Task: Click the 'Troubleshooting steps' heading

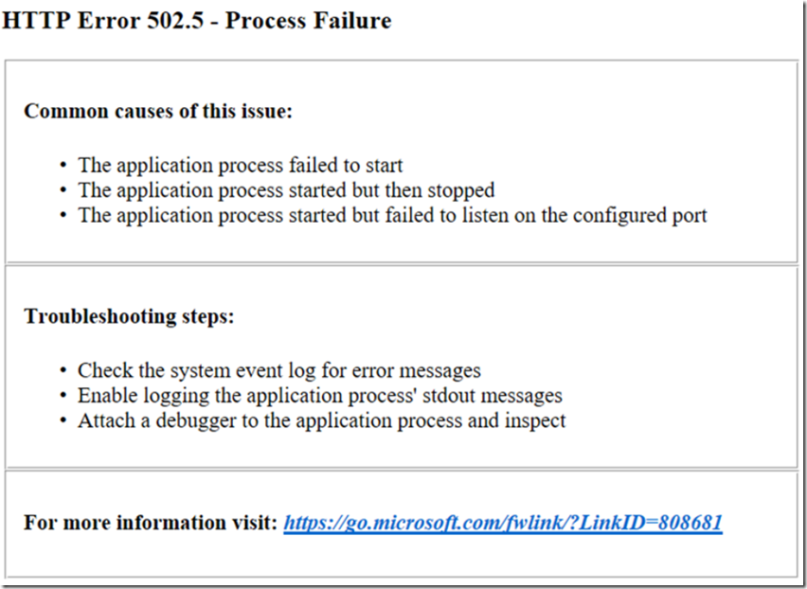Action: point(129,316)
